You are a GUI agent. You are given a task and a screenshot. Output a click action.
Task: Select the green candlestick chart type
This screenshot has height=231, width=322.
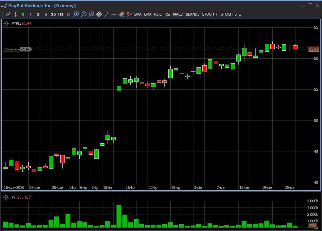click(x=23, y=14)
